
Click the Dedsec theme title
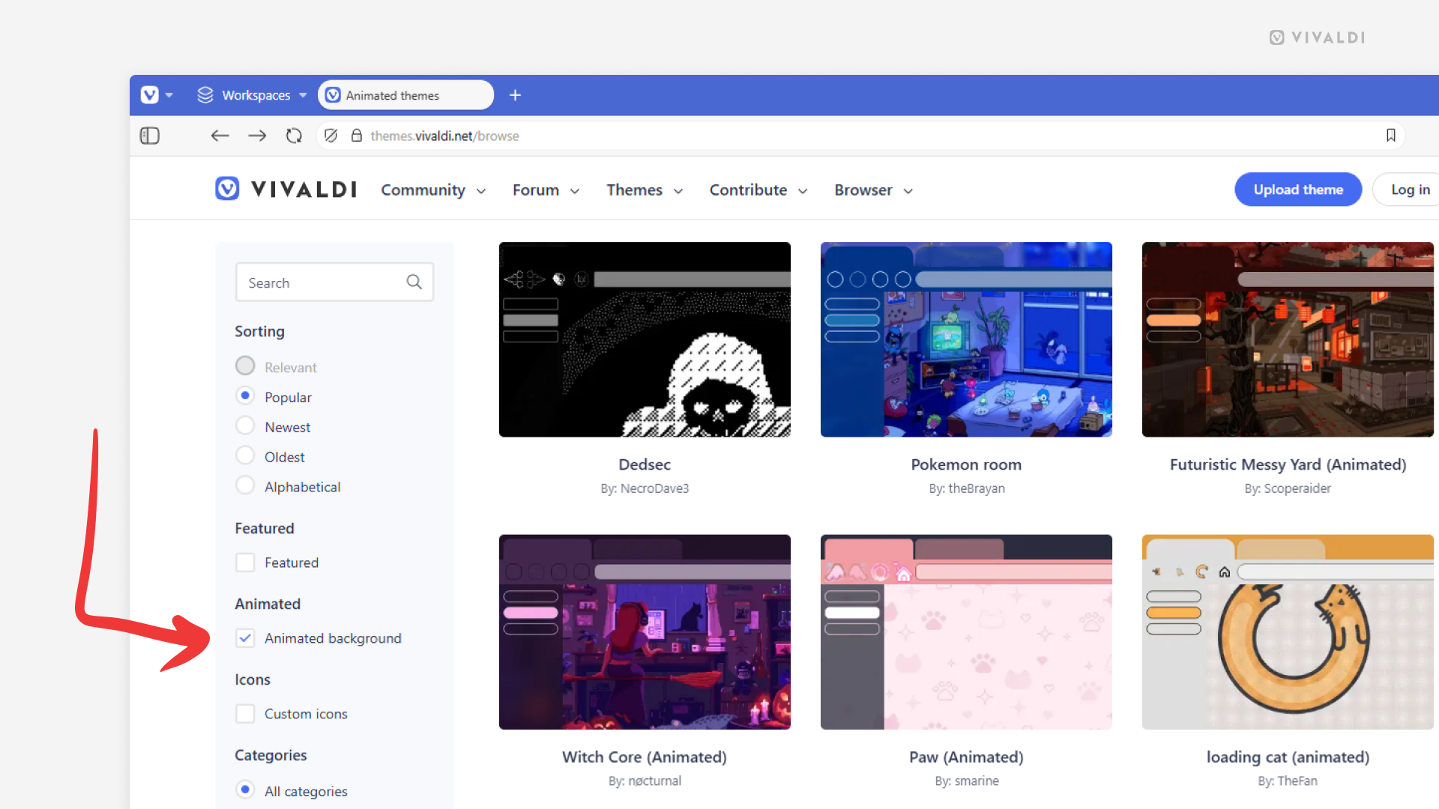pos(645,464)
